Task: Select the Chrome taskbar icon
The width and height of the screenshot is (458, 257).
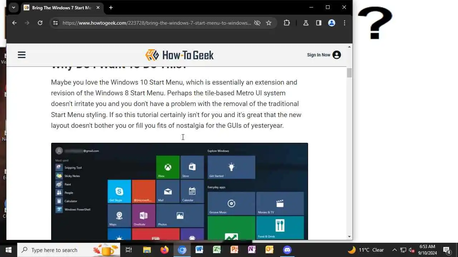Action: 182,250
